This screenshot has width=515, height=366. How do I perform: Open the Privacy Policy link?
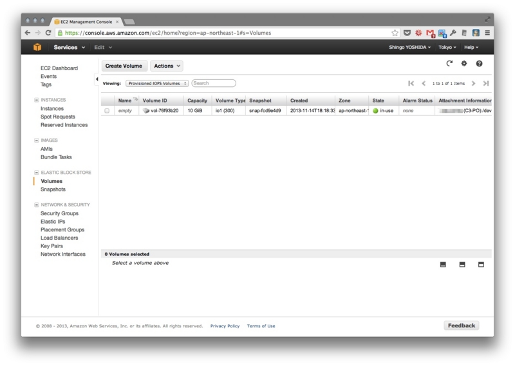225,326
